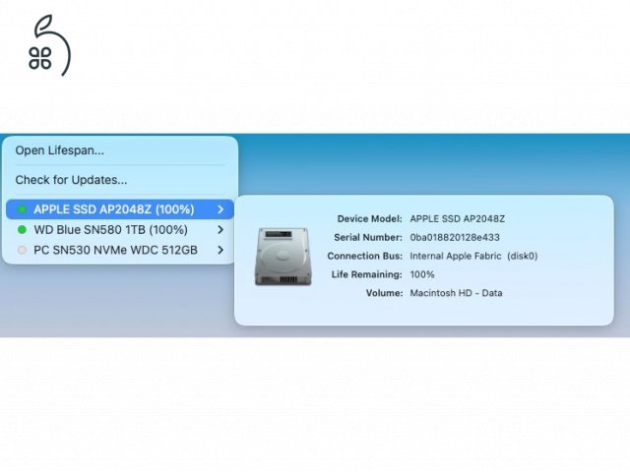Select PC SN530 NVMe WDC 512GB entry
This screenshot has height=472, width=630.
[120, 250]
